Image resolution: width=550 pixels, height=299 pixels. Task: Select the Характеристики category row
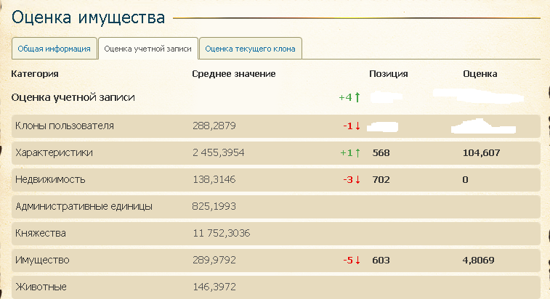click(x=275, y=153)
